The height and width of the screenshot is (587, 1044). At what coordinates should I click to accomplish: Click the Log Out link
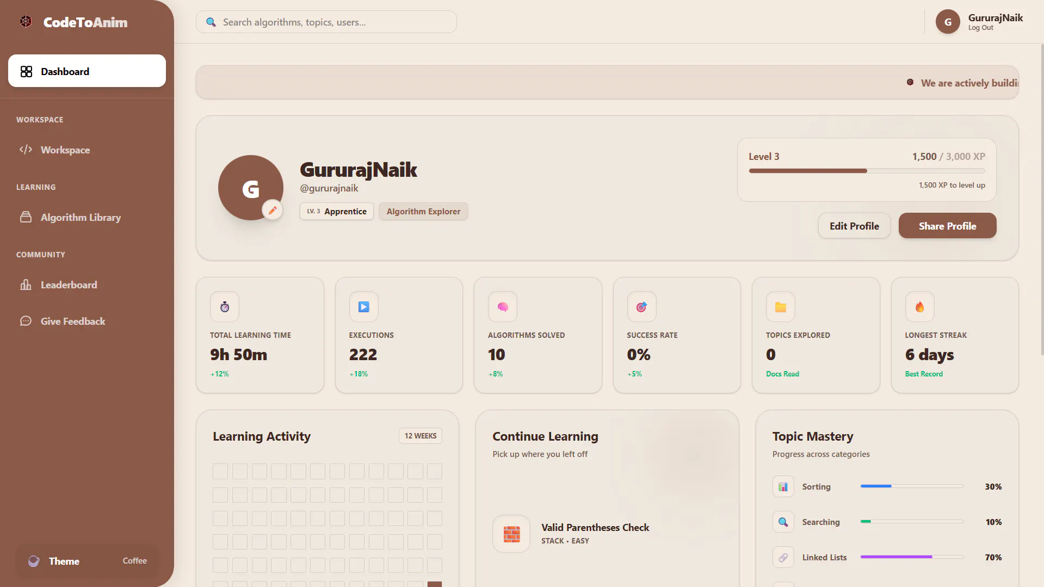point(980,28)
